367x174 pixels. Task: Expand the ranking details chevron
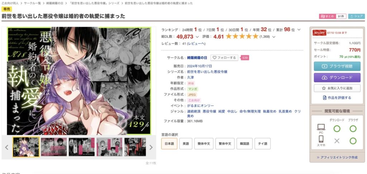[299, 30]
